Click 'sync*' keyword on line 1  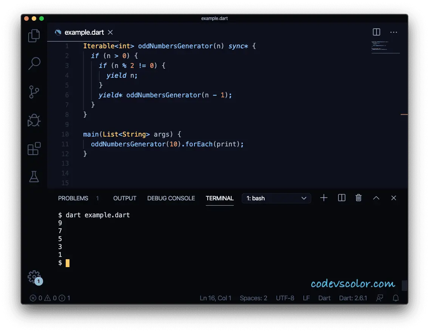tap(238, 46)
